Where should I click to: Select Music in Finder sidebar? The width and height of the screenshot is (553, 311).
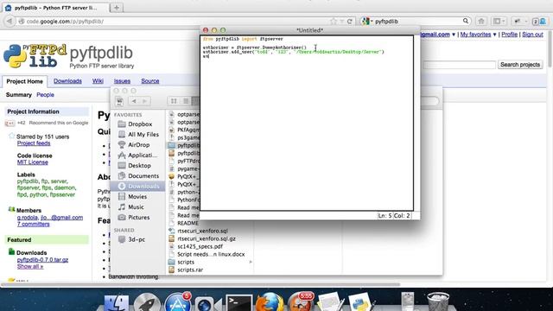coord(136,207)
